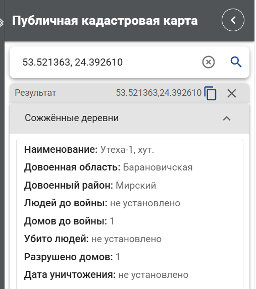
Task: Click the Дата уничтожения row
Action: click(106, 274)
